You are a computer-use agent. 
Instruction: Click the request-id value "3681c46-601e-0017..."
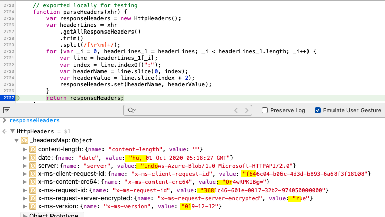[263, 190]
